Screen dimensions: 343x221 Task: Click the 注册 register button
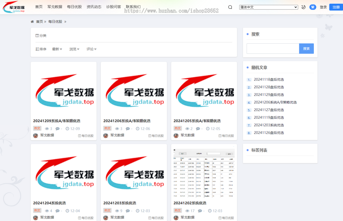pos(336,7)
